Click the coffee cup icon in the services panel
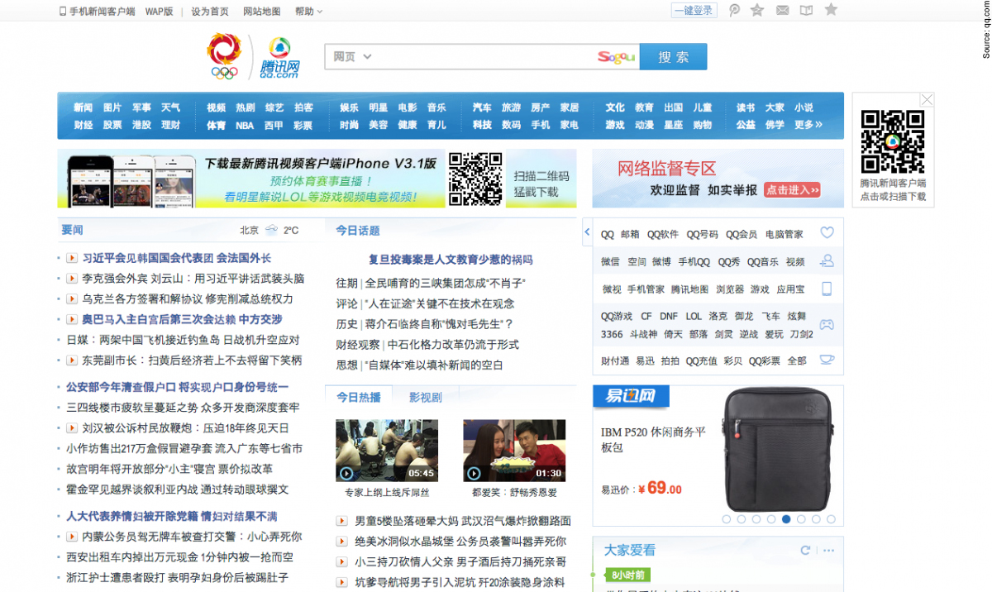992x592 pixels. pos(827,360)
